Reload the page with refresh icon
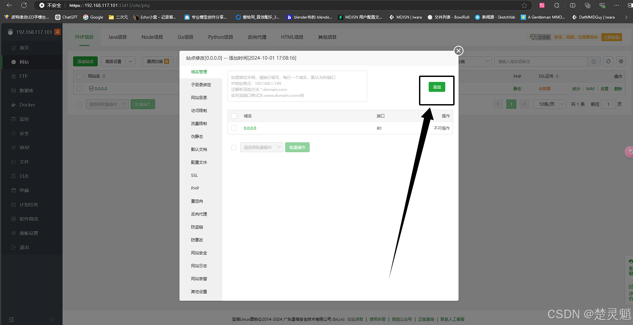The height and width of the screenshot is (325, 633). click(24, 5)
